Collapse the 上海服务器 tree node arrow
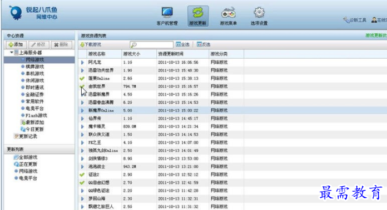Image resolution: width=387 pixels, height=210 pixels. [x=11, y=53]
